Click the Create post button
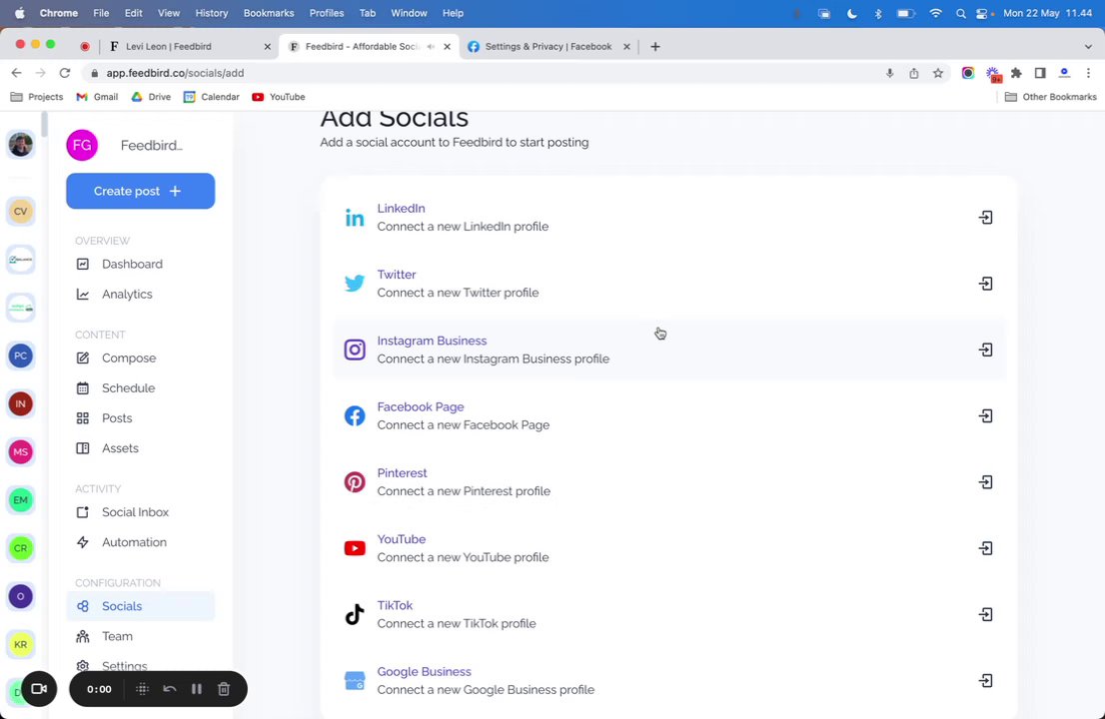Screen dimensions: 1105x719 coord(140,191)
